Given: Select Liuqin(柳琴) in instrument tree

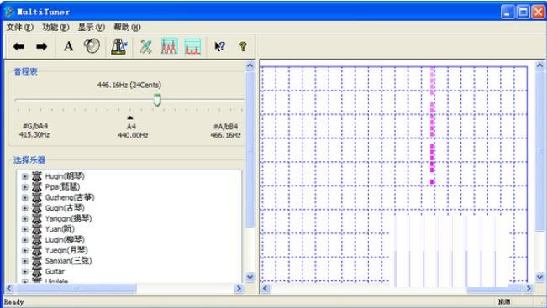Looking at the screenshot, I should pos(65,240).
